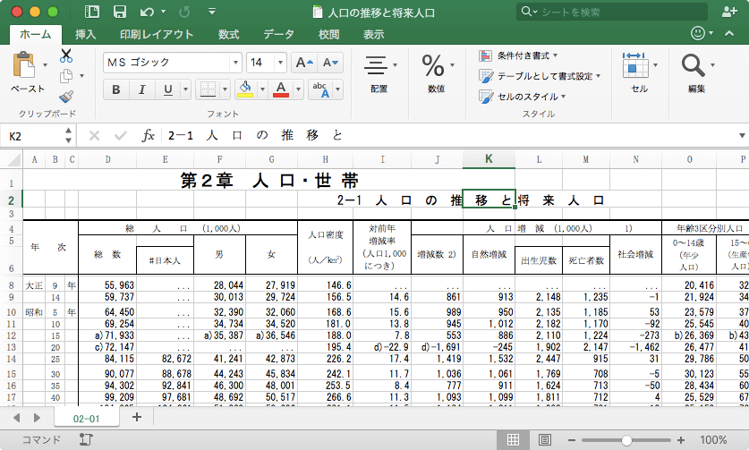Image resolution: width=749 pixels, height=450 pixels.
Task: Cut selection with scissors icon
Action: [x=66, y=55]
